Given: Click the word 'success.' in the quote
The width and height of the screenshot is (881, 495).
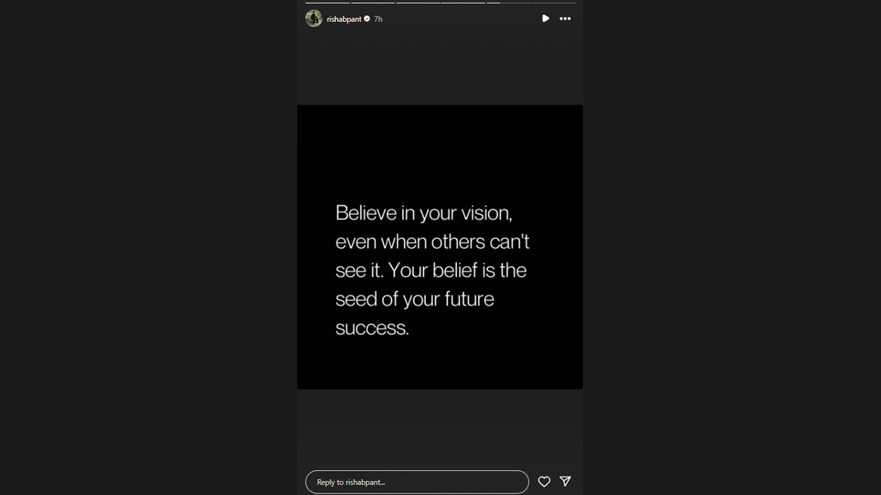Looking at the screenshot, I should pyautogui.click(x=372, y=328).
